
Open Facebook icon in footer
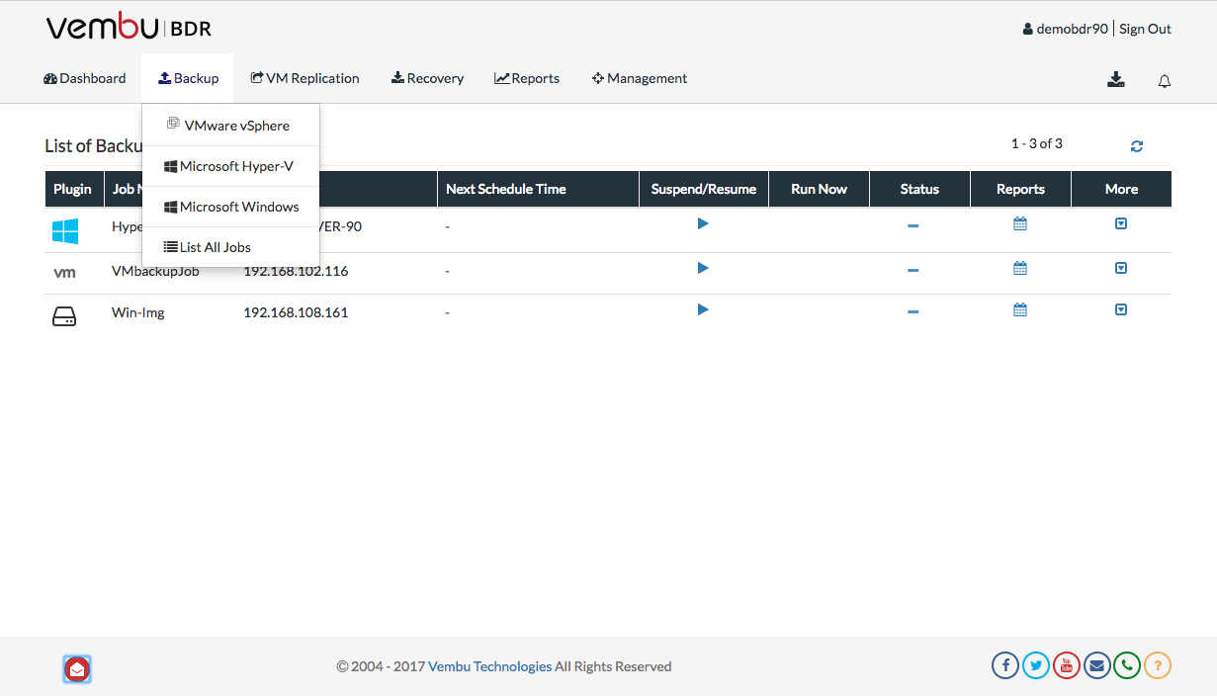pyautogui.click(x=1005, y=665)
